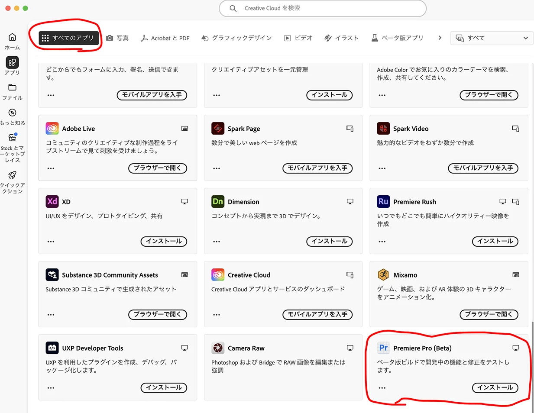This screenshot has height=413, width=534.
Task: Click the Premiere Pro (Beta) Pr icon
Action: click(383, 348)
